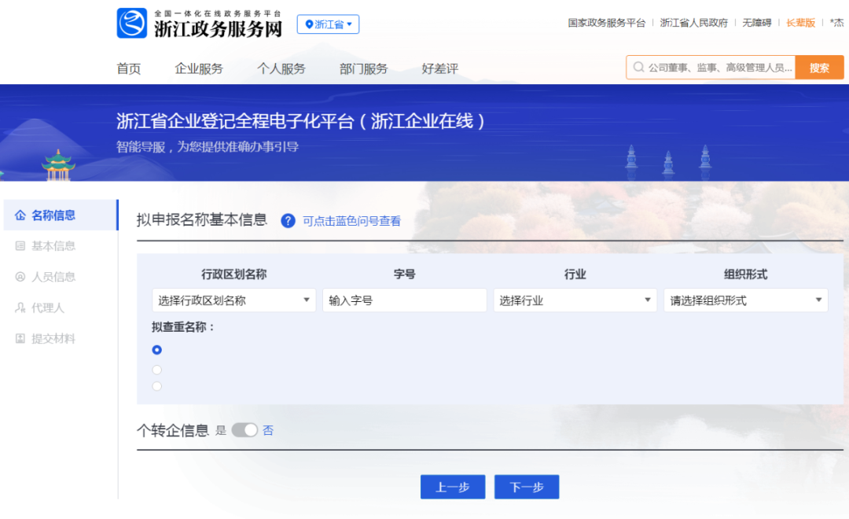This screenshot has height=519, width=849.
Task: Click the 人员信息 person icon in sidebar
Action: pos(20,276)
